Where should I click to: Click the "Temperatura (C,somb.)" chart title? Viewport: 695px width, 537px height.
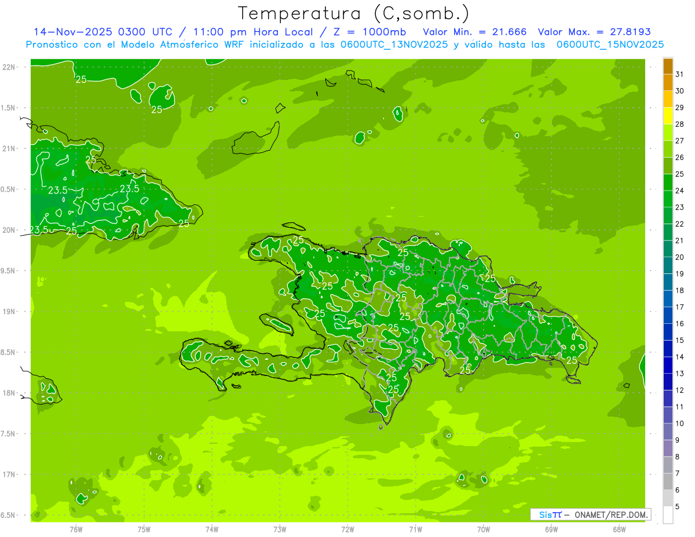click(353, 14)
